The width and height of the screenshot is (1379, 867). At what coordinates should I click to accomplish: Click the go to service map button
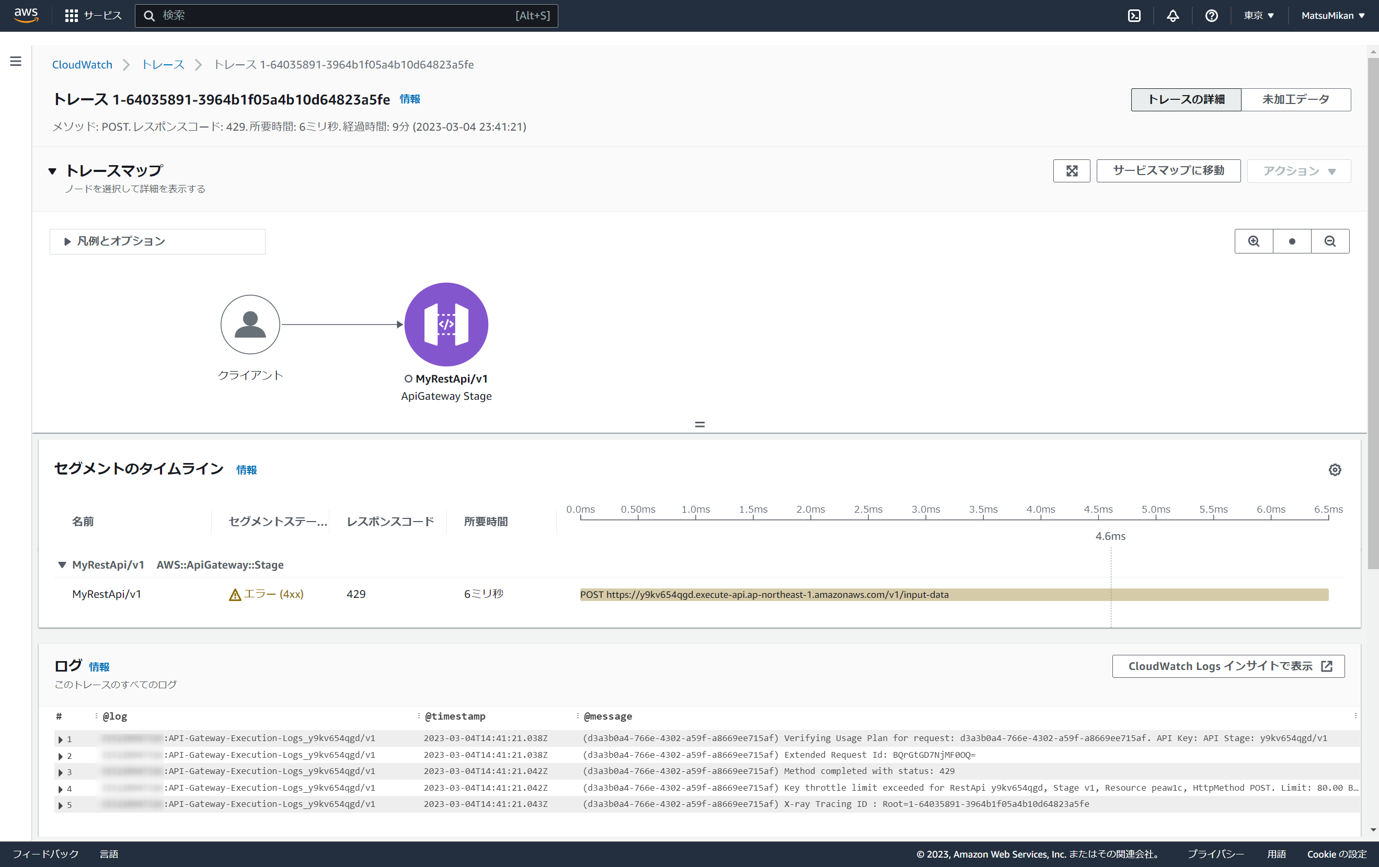click(1168, 171)
